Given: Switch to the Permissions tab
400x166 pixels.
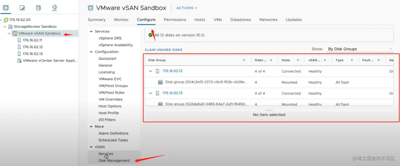Looking at the screenshot, I should tap(175, 20).
